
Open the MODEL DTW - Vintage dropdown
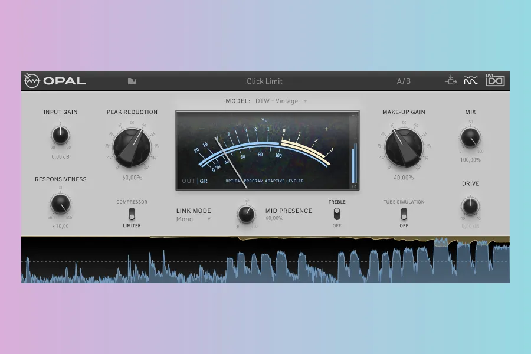coord(281,101)
